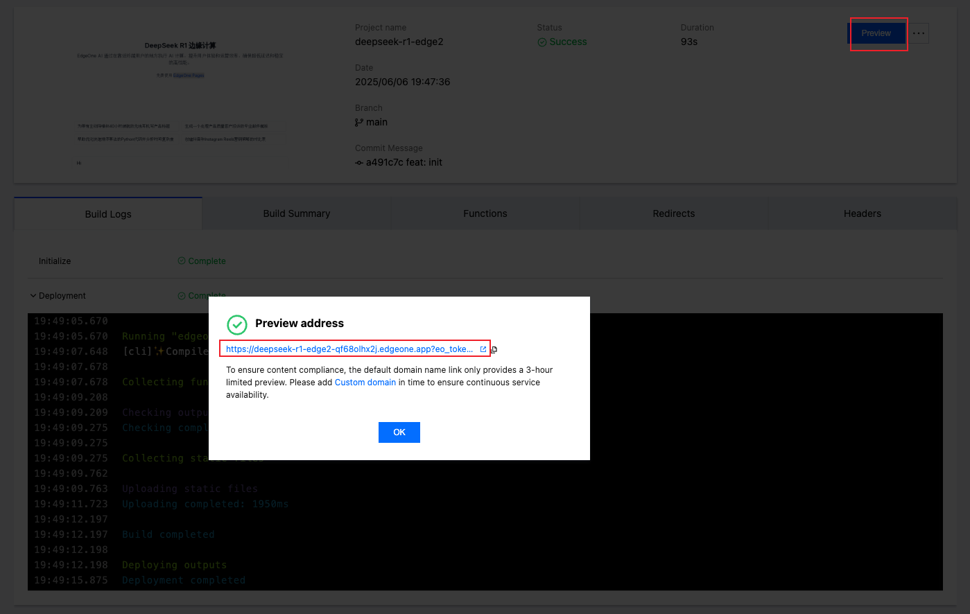Click the log timestamp 19:49:09.208
The height and width of the screenshot is (614, 970).
pyautogui.click(x=71, y=398)
